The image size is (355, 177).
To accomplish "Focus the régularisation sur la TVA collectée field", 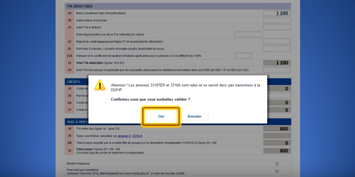I will tap(248, 34).
